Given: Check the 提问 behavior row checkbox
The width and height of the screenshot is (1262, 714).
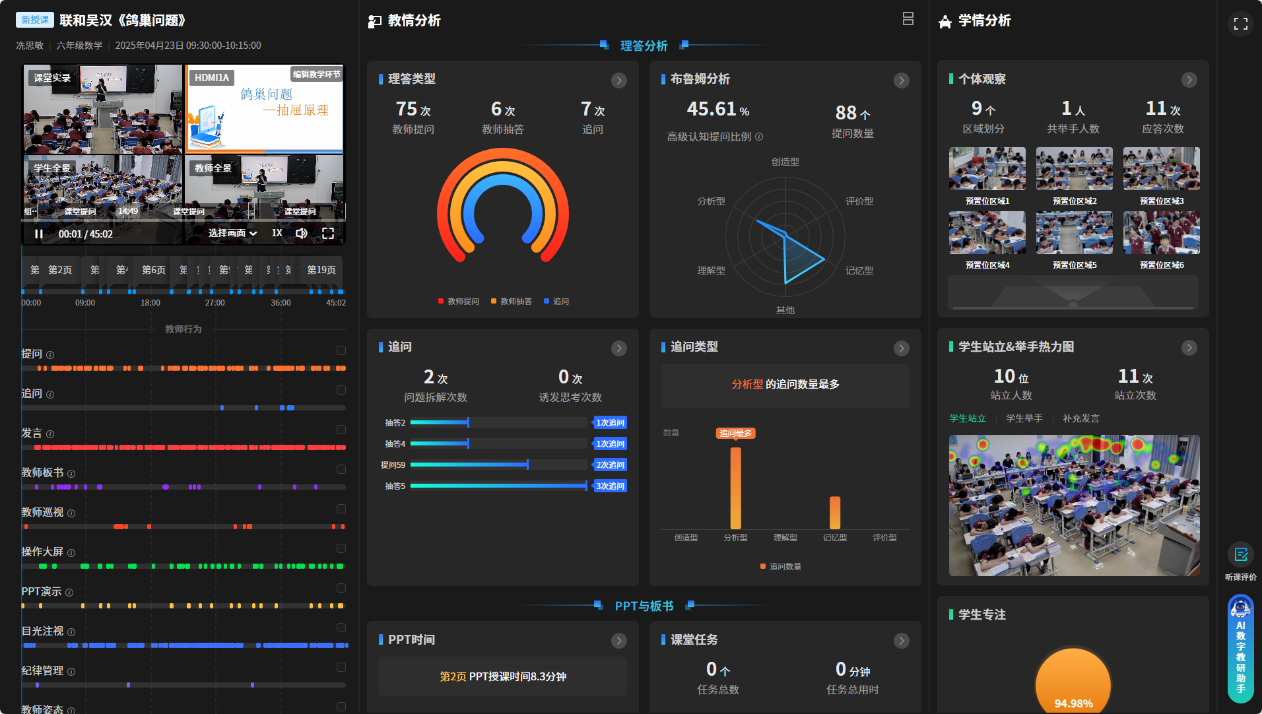Looking at the screenshot, I should tap(341, 350).
